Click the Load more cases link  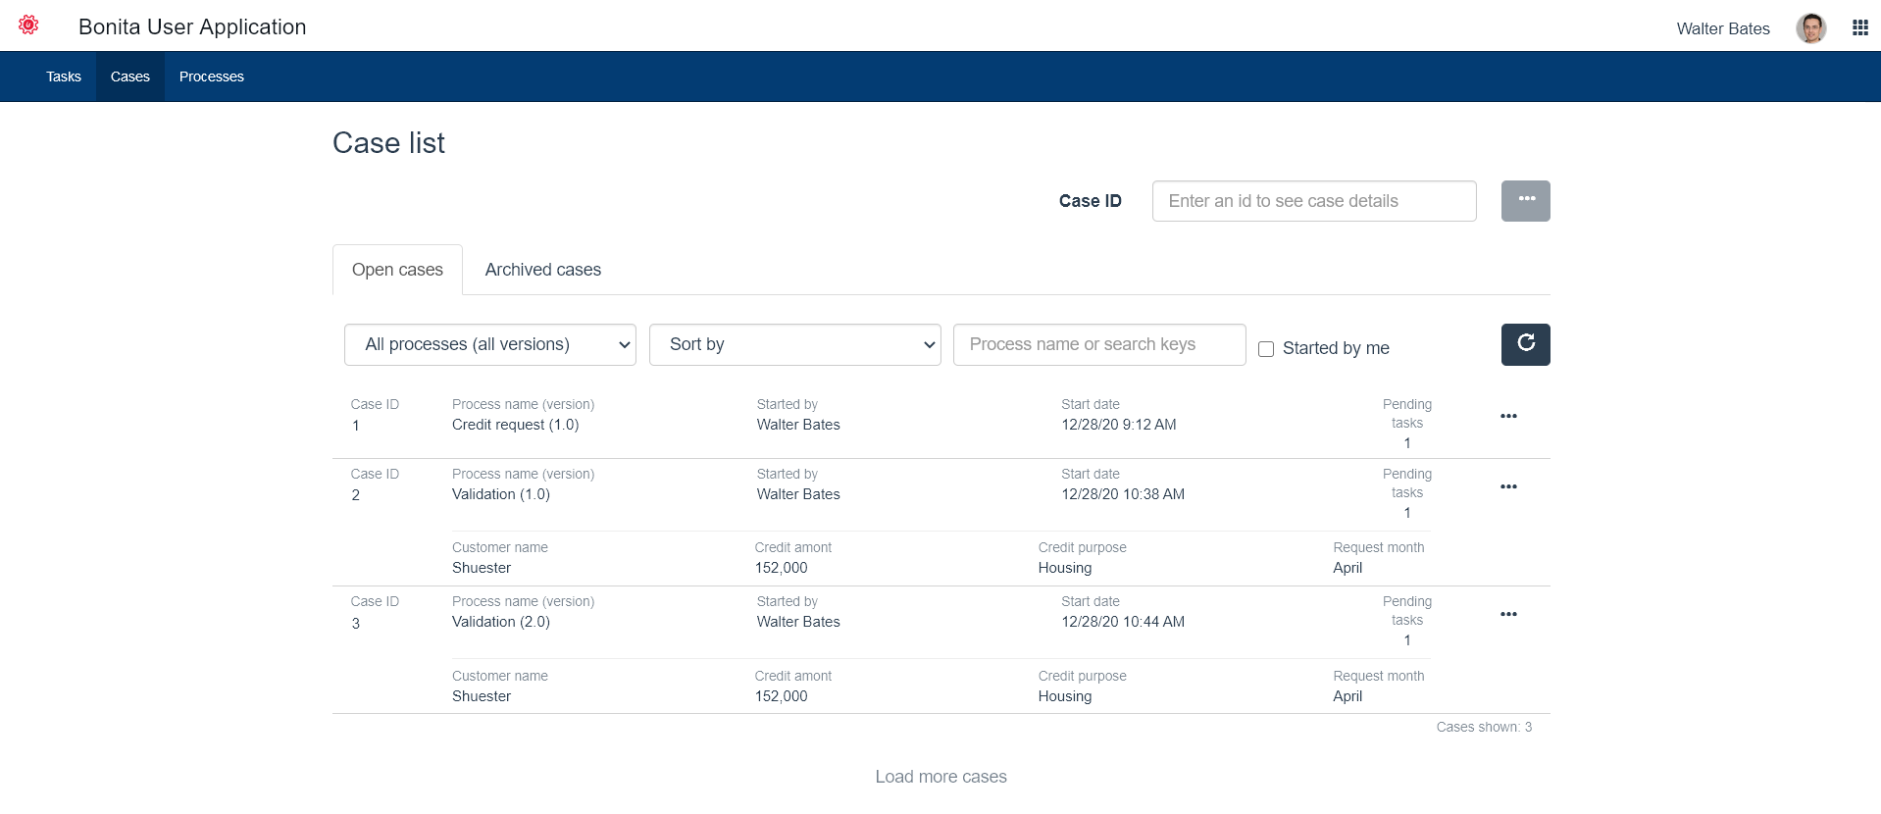[x=940, y=777]
